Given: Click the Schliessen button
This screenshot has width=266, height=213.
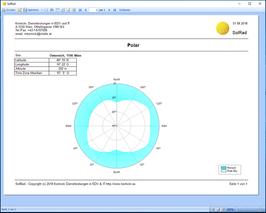Looking at the screenshot, I should click(x=125, y=10).
